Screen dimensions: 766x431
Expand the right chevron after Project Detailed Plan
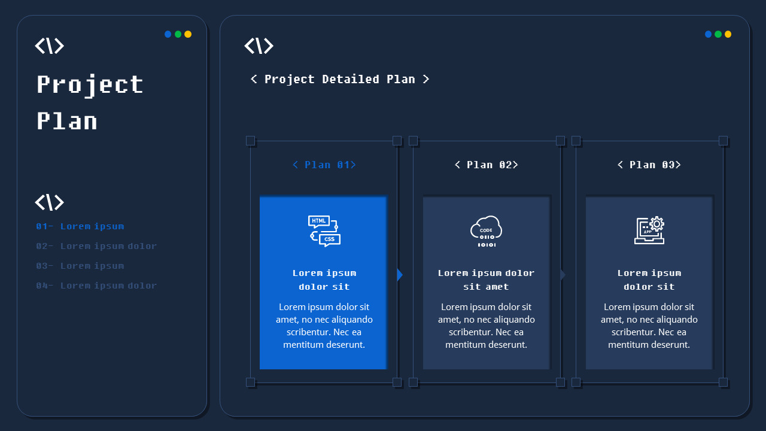tap(426, 79)
